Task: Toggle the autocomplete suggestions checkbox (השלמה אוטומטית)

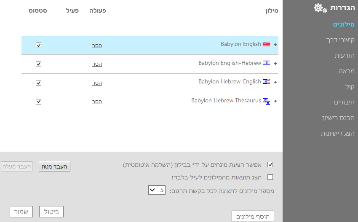Action: [x=270, y=164]
